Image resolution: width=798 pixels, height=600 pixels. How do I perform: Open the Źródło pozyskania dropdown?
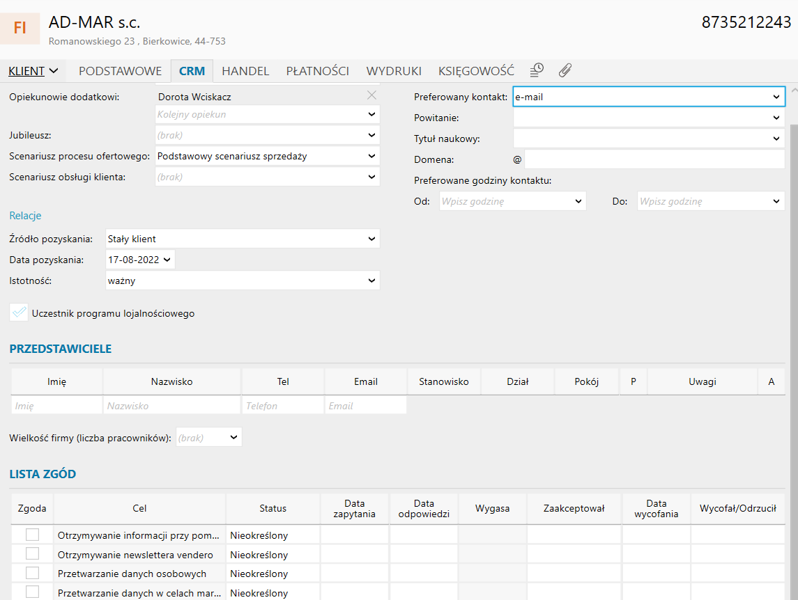pos(371,239)
